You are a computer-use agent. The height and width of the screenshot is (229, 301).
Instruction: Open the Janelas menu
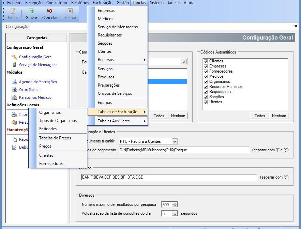point(174,3)
